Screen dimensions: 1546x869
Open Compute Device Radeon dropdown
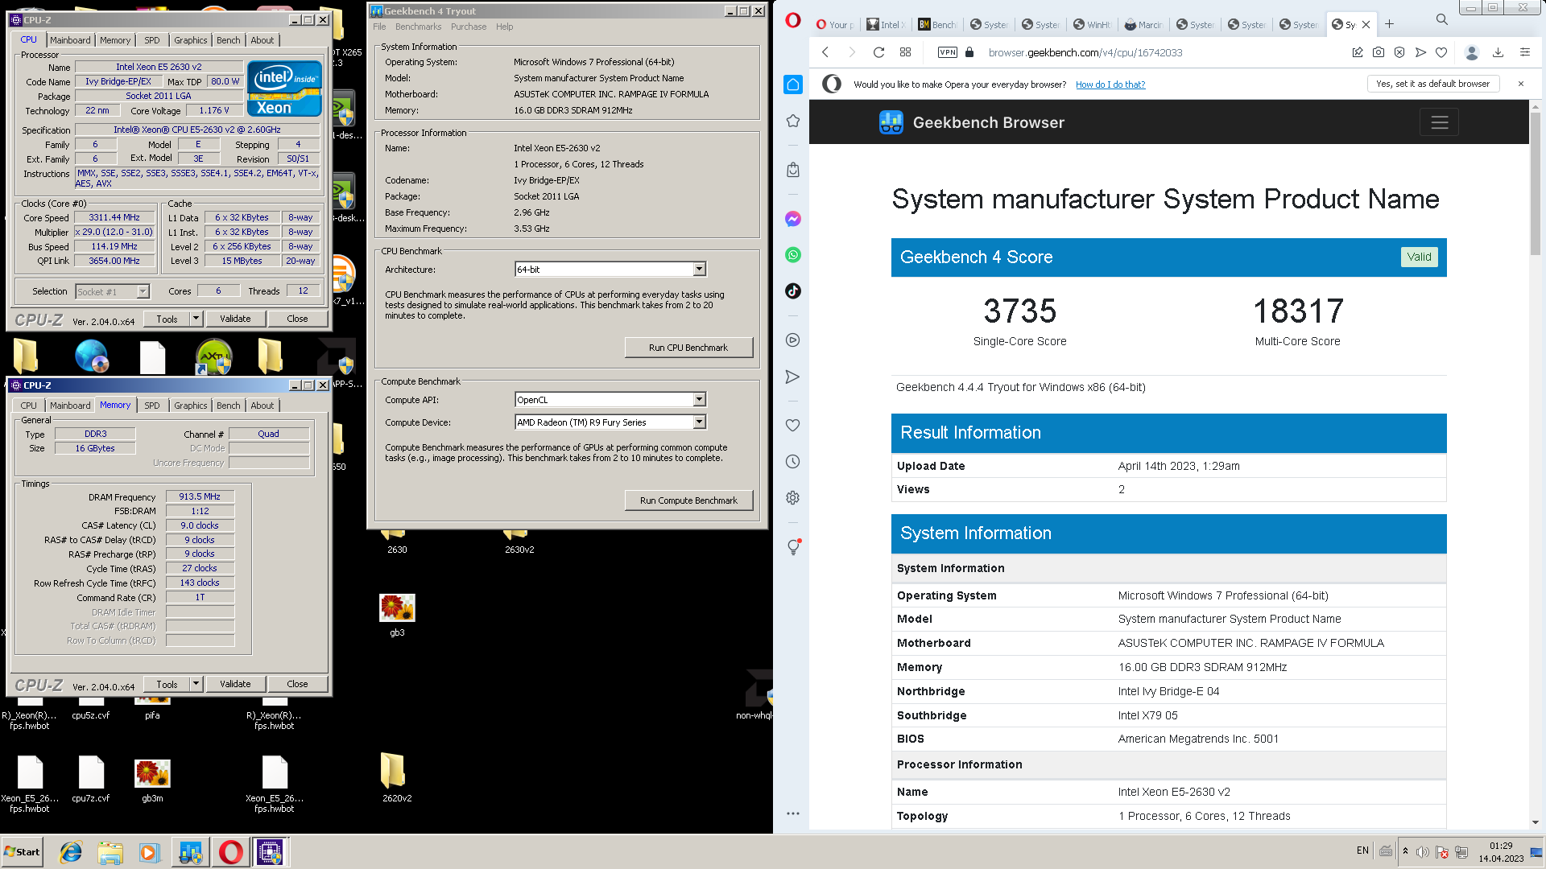coord(699,422)
